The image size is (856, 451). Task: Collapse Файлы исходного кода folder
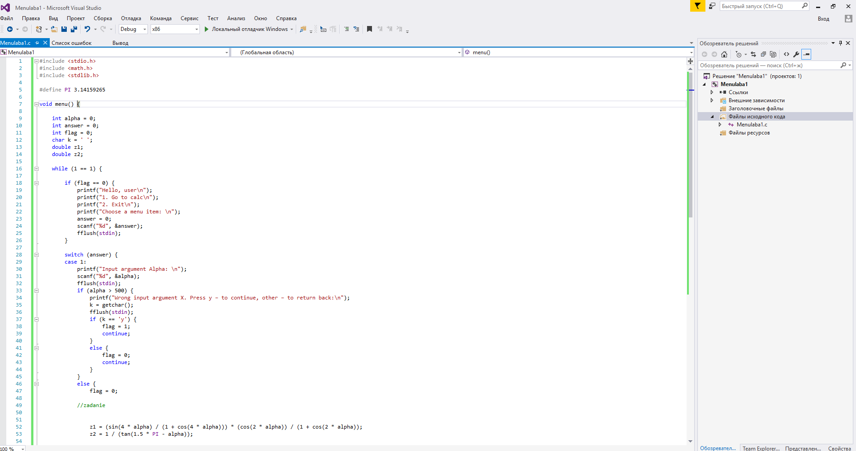pos(712,117)
